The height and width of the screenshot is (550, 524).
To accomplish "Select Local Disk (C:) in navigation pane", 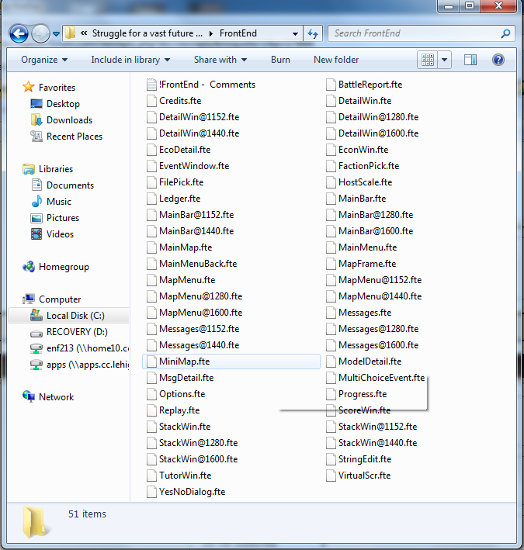I will [x=75, y=316].
